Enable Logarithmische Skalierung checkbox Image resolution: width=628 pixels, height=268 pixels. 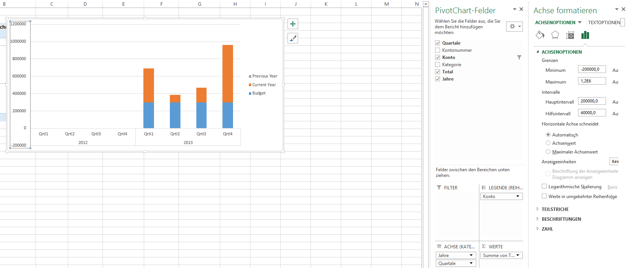tap(544, 186)
